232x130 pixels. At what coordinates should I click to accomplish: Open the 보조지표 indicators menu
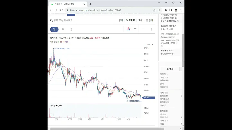(130, 20)
